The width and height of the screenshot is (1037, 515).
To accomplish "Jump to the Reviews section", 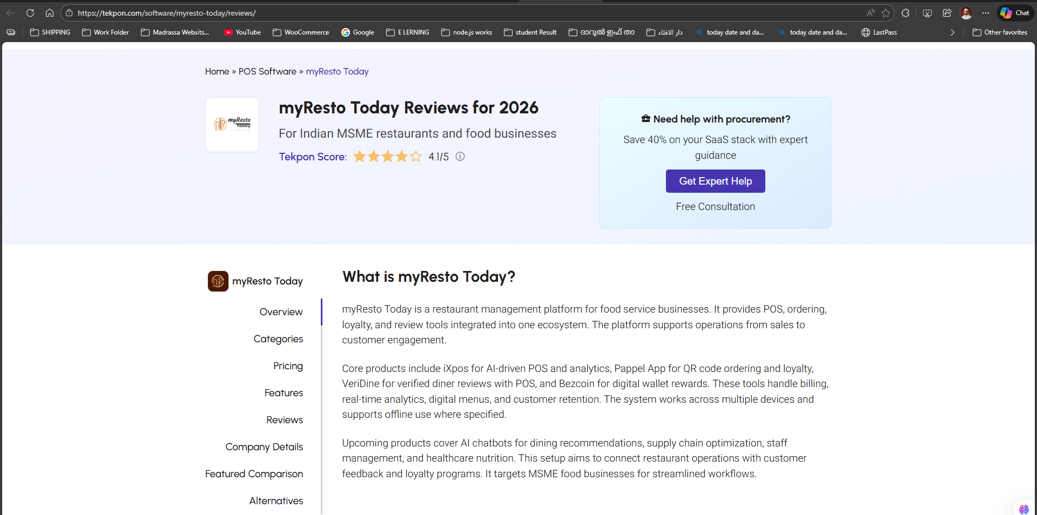I will click(x=285, y=420).
